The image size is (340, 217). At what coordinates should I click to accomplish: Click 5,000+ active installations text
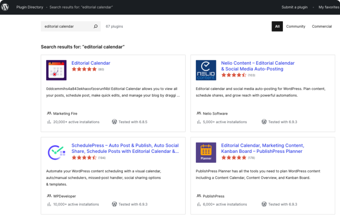[225, 122]
